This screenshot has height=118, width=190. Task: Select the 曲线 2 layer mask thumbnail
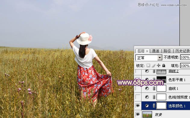(x=161, y=72)
